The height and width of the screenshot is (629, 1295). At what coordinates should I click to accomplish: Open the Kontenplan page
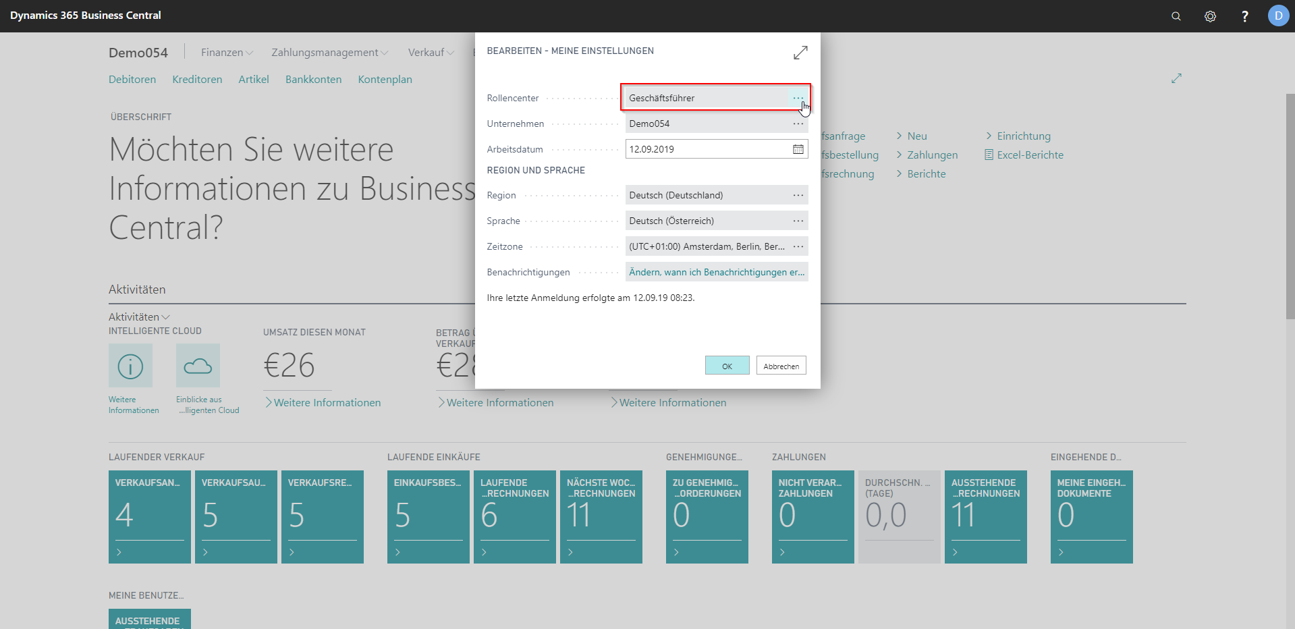(385, 79)
